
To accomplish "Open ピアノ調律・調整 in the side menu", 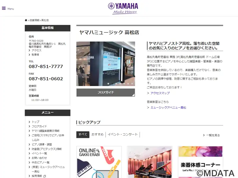I will click(x=42, y=144).
